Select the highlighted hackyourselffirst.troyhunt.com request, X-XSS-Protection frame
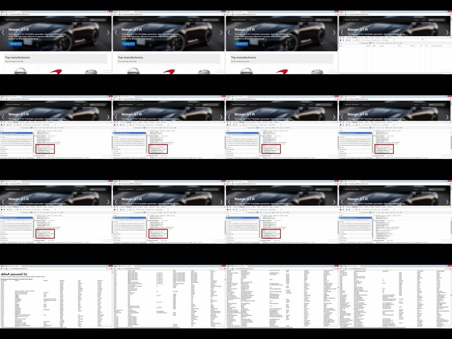 [x=355, y=218]
